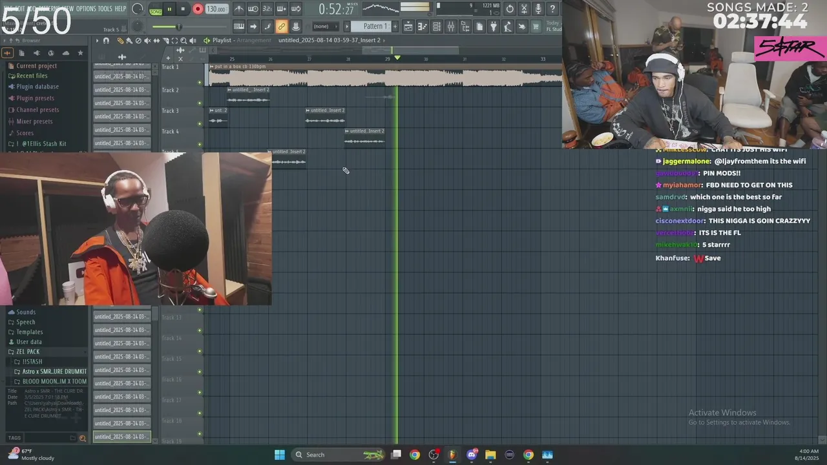Select the Mute tool speaker icon

coord(147,41)
